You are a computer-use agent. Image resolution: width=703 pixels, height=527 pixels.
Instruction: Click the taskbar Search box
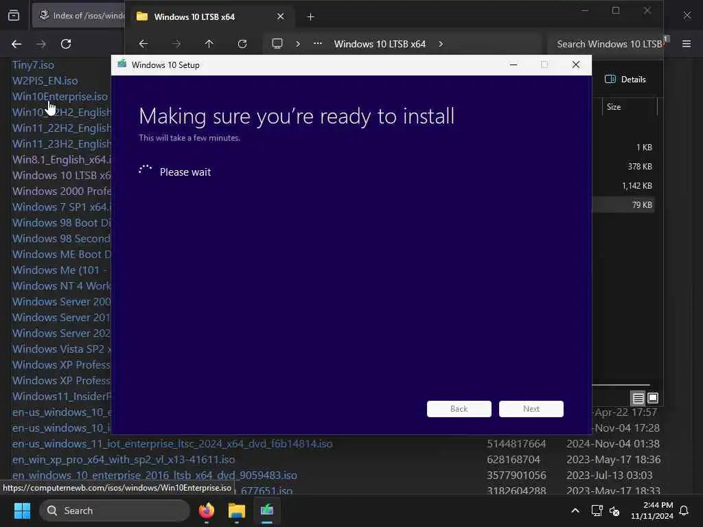(x=115, y=511)
